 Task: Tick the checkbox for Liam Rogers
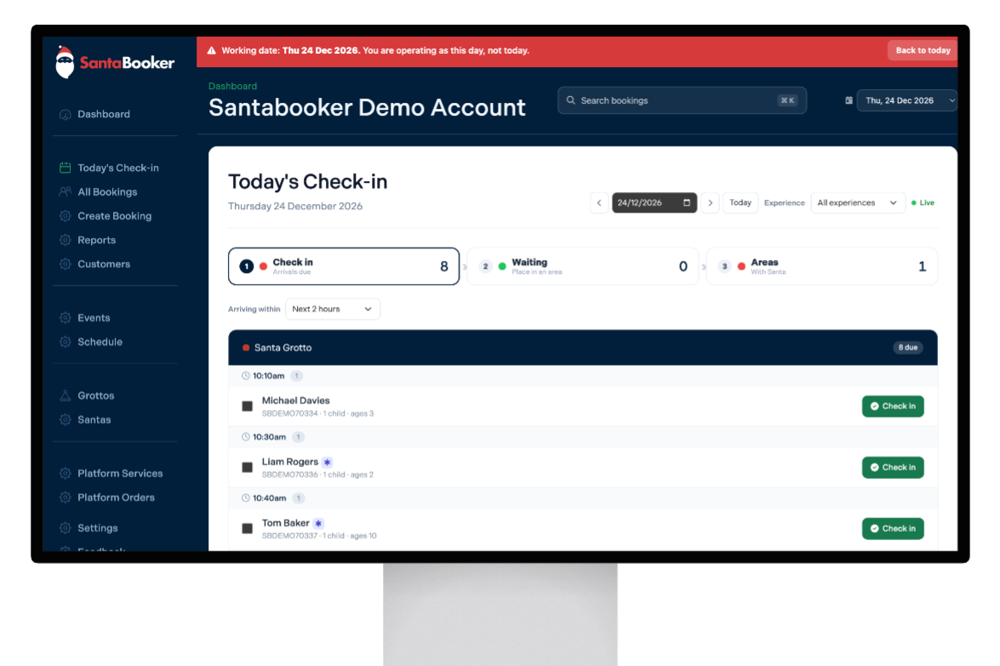248,468
